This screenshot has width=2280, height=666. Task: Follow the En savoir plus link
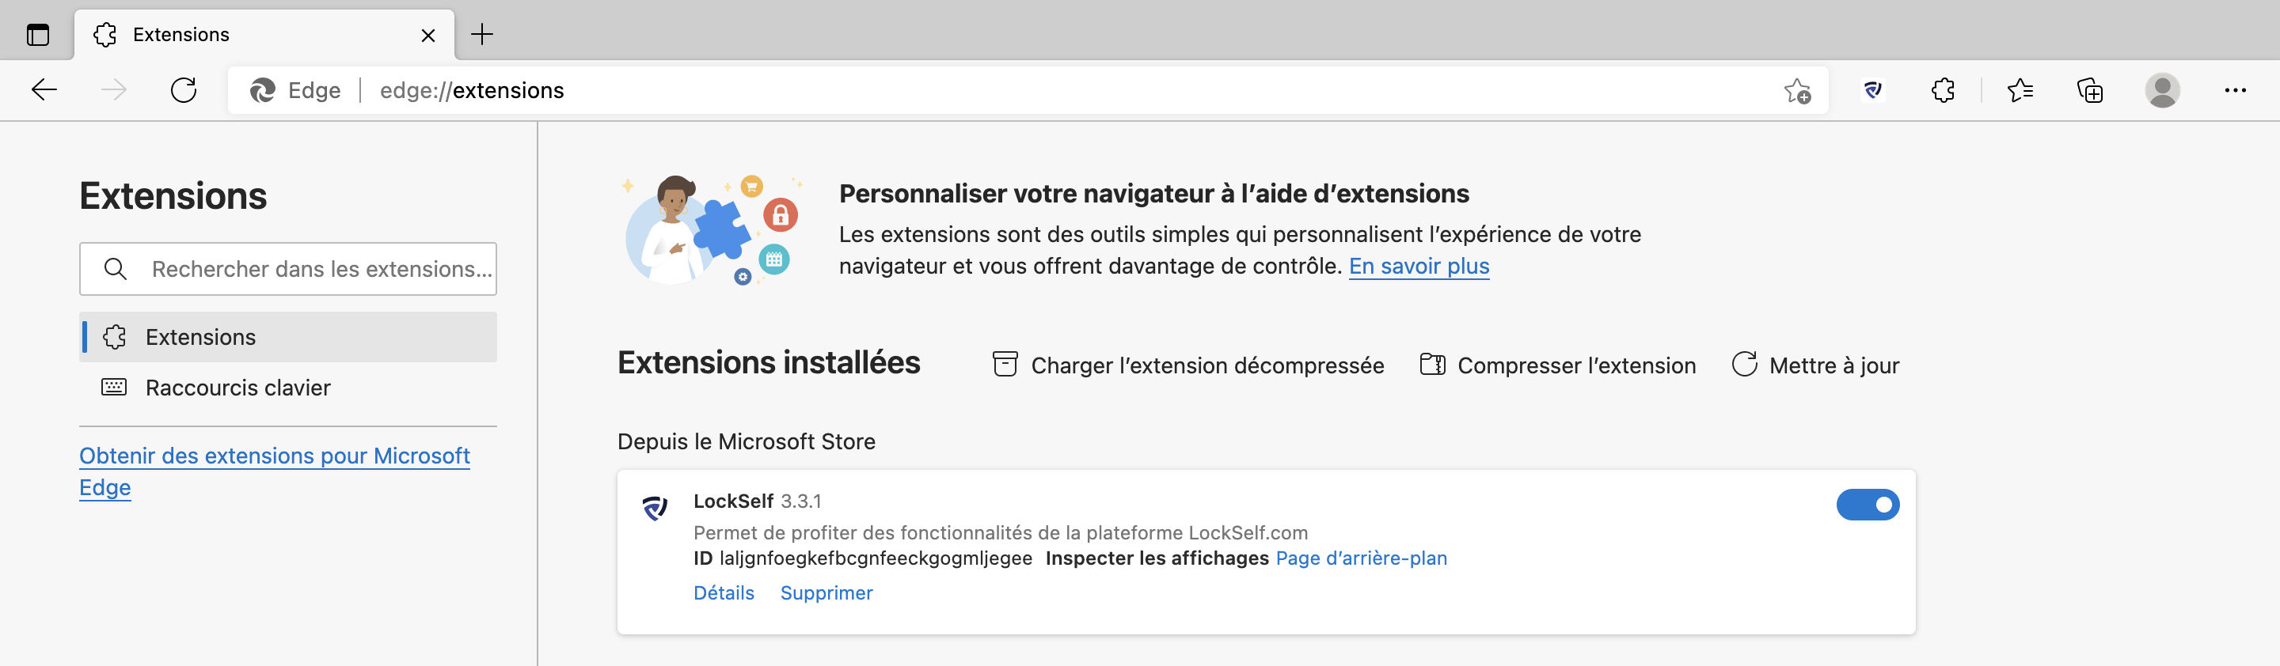point(1419,267)
